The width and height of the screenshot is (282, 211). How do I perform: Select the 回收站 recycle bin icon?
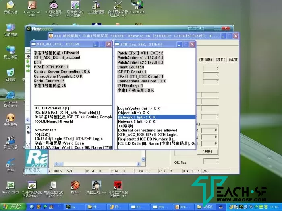[x=10, y=75]
